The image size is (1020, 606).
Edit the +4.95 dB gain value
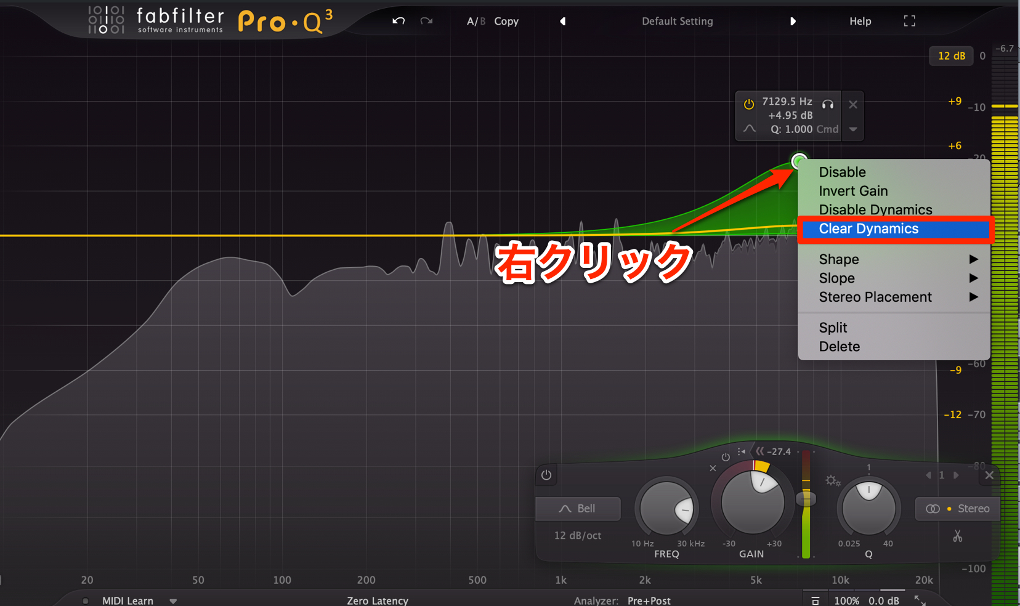[790, 115]
